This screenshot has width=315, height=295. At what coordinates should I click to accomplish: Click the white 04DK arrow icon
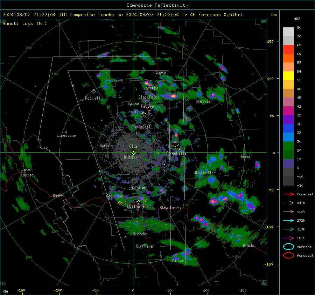[x=288, y=203]
